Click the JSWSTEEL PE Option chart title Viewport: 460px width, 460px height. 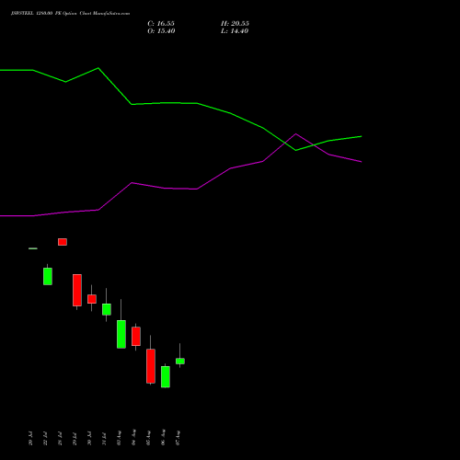point(70,14)
